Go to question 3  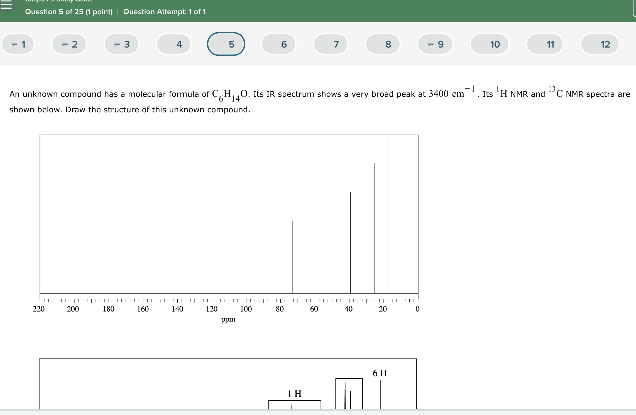point(121,44)
